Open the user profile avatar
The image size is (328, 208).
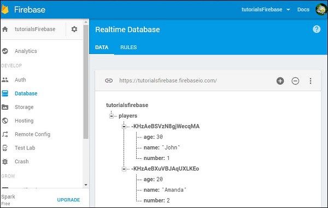point(321,9)
